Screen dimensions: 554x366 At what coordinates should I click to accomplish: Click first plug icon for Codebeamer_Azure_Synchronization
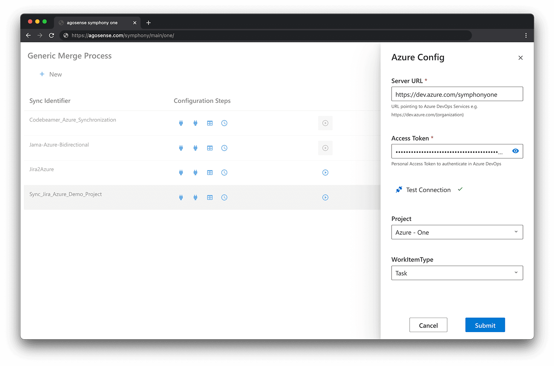pyautogui.click(x=181, y=123)
